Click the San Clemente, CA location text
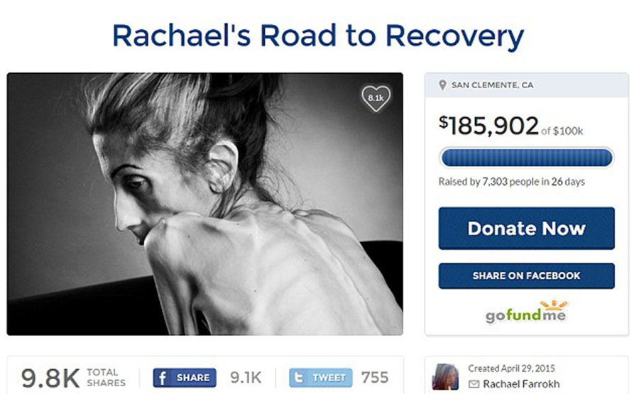Screen dimensions: 639x394 pos(492,85)
